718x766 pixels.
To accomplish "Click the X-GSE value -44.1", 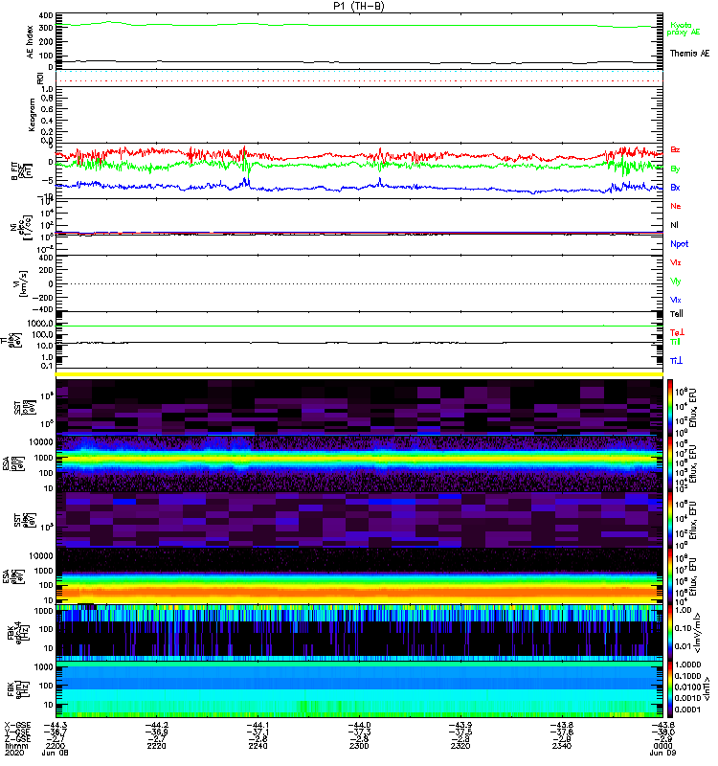I will 258,725.
